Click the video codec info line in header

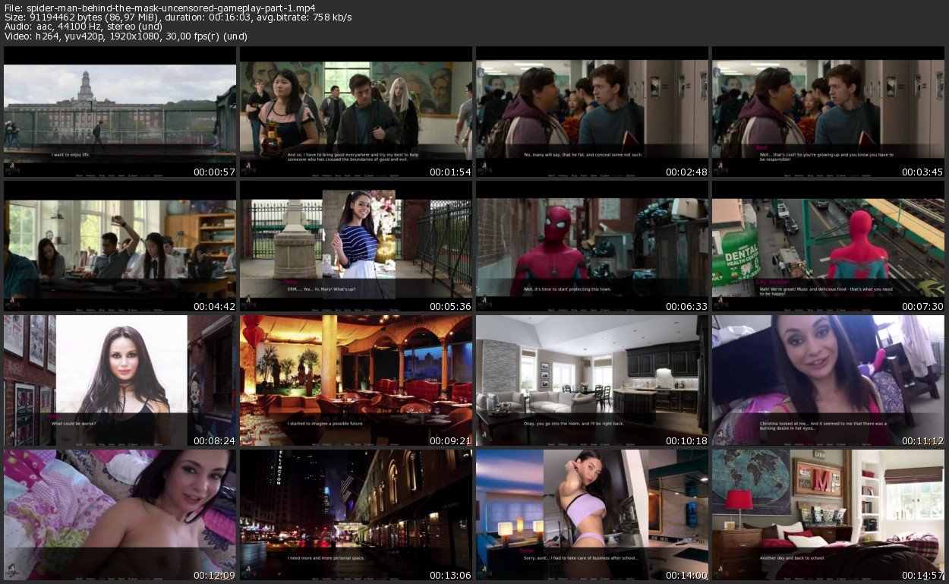[x=126, y=36]
